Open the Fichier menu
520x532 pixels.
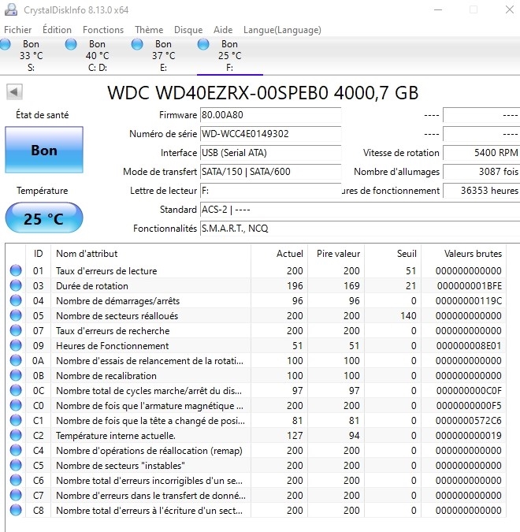click(18, 30)
